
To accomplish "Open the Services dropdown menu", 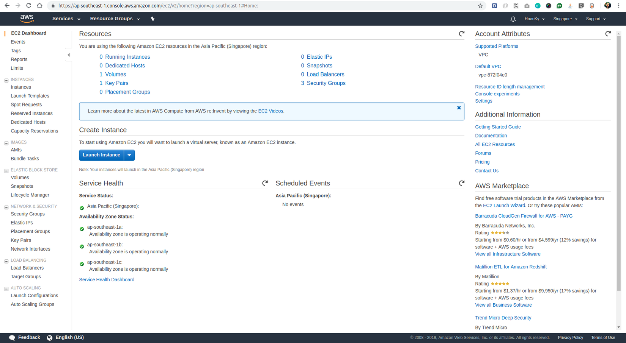I will click(66, 19).
